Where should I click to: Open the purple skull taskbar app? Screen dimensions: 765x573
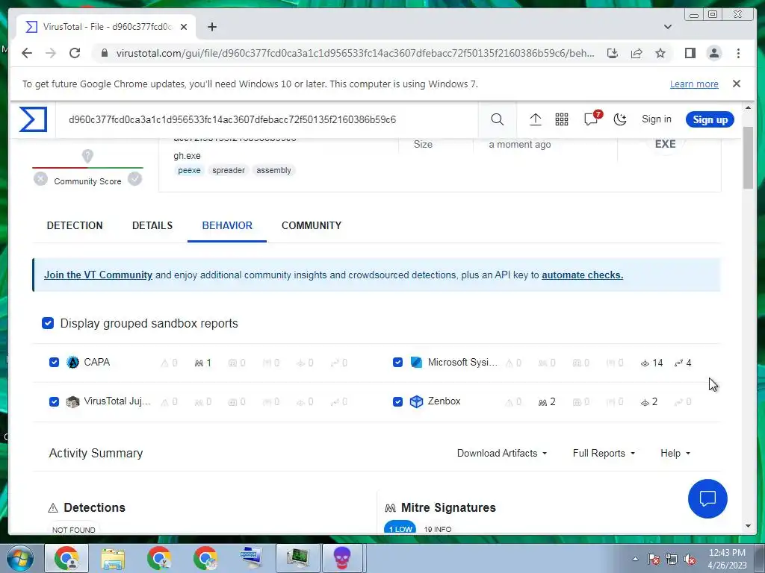point(342,558)
